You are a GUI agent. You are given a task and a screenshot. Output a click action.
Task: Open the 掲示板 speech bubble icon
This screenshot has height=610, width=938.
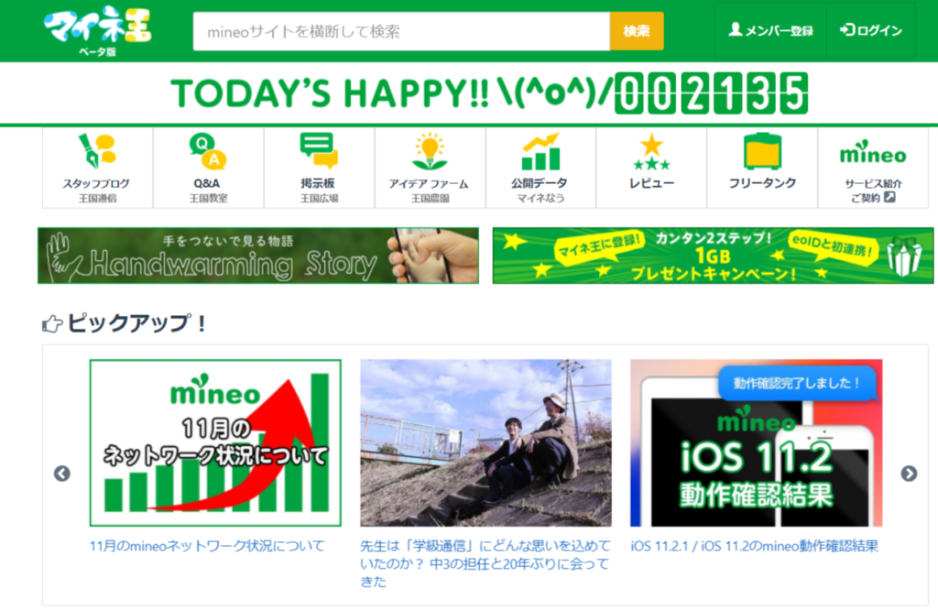click(x=319, y=151)
